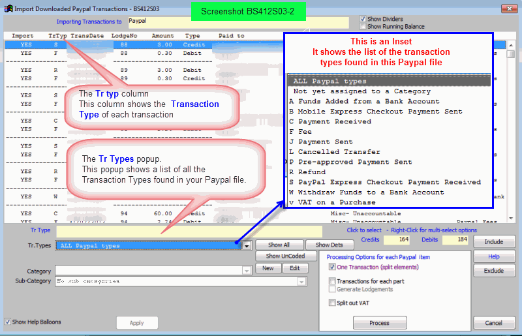Click the Show Dets button
Image resolution: width=522 pixels, height=336 pixels.
click(x=329, y=245)
